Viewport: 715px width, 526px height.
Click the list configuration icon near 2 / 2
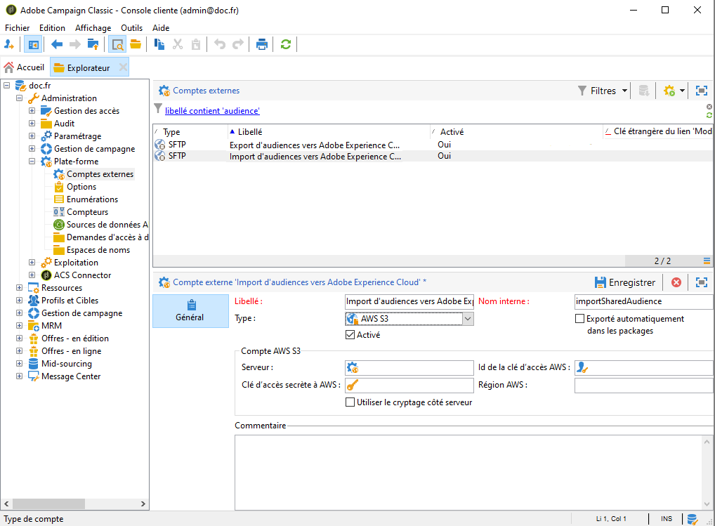click(x=707, y=261)
